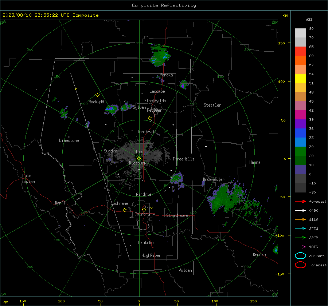Image resolution: width=328 pixels, height=306 pixels.
Task: Click the Brooks label
Action: pyautogui.click(x=259, y=255)
